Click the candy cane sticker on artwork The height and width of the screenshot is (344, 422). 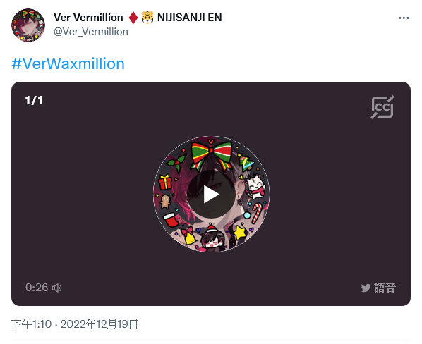pyautogui.click(x=257, y=213)
